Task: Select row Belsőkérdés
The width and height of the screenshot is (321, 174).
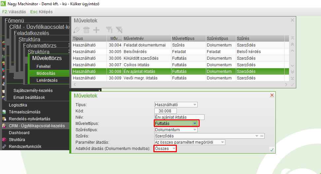Action: pos(180,51)
